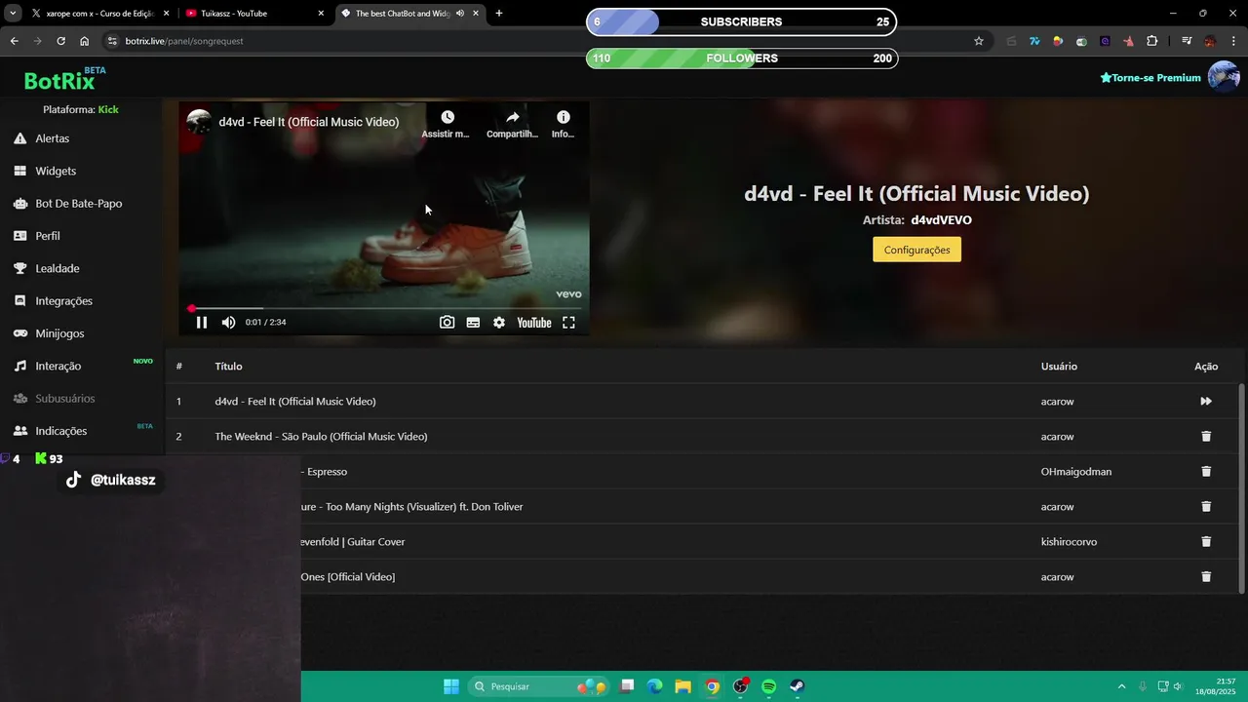Screen dimensions: 1248x702
Task: Click the video title in the player
Action: coord(309,122)
